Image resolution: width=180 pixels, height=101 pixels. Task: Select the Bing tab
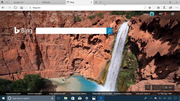pyautogui.click(x=79, y=2)
